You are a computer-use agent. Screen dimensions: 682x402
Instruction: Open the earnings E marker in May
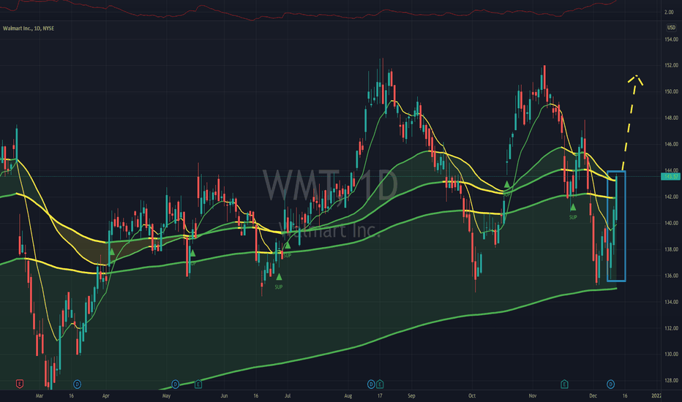click(198, 384)
